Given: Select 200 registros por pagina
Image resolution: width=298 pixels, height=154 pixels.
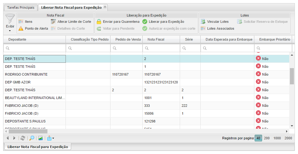Looking at the screenshot, I should tap(267, 138).
